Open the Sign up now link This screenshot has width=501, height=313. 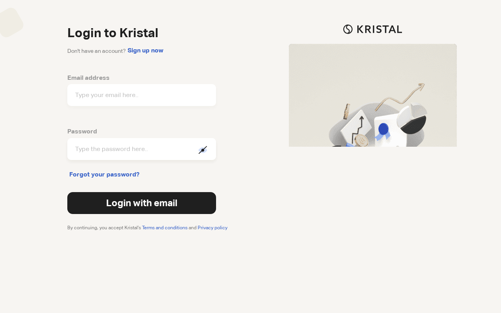pyautogui.click(x=145, y=50)
